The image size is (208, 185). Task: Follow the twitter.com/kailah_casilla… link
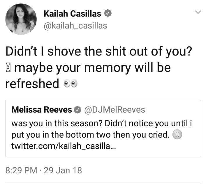[64, 146]
